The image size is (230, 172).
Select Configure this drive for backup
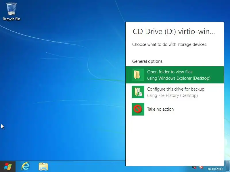[175, 92]
